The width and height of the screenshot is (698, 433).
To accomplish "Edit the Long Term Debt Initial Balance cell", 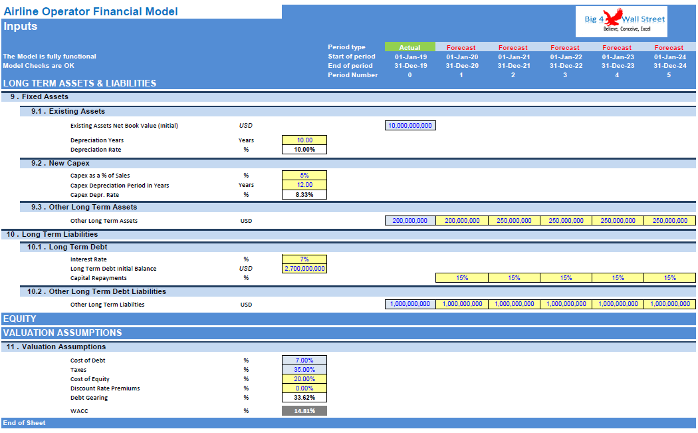I will (x=304, y=268).
